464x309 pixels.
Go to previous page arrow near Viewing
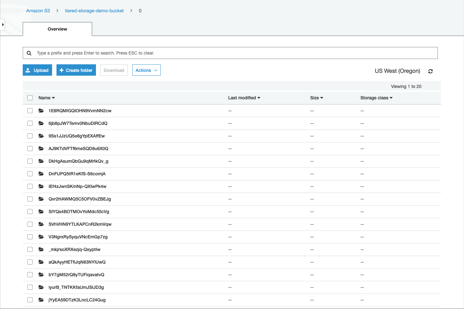387,86
